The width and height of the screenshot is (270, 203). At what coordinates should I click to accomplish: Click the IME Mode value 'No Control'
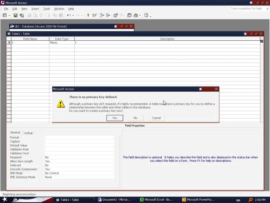(79, 173)
